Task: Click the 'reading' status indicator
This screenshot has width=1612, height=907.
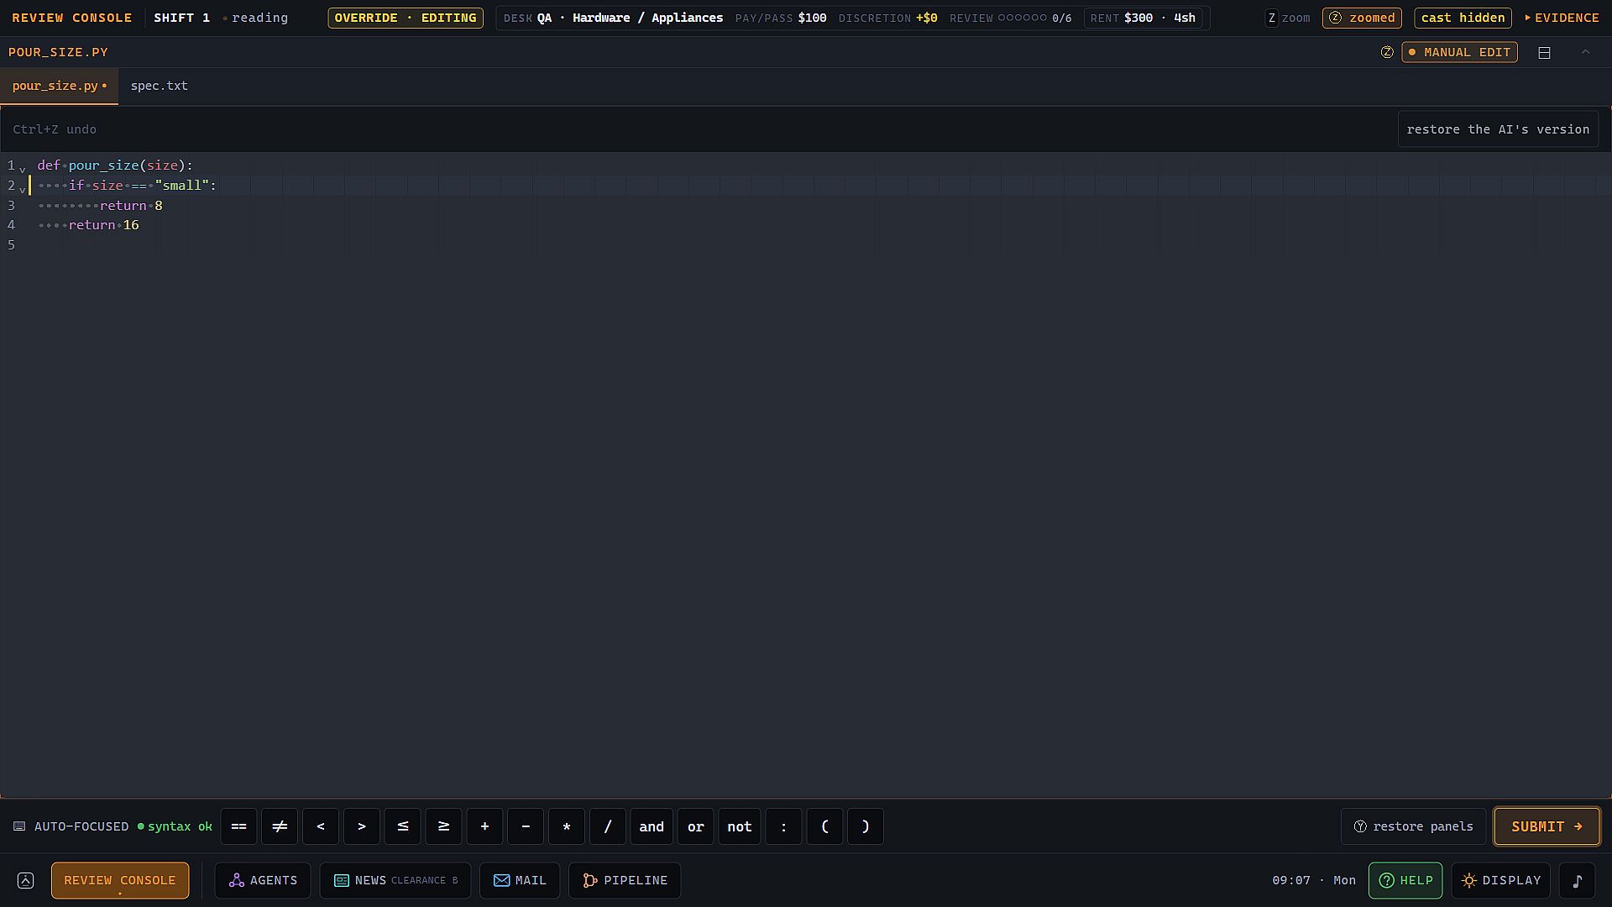Action: 255,18
